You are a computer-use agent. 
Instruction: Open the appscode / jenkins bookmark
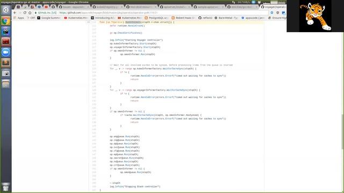point(253,18)
